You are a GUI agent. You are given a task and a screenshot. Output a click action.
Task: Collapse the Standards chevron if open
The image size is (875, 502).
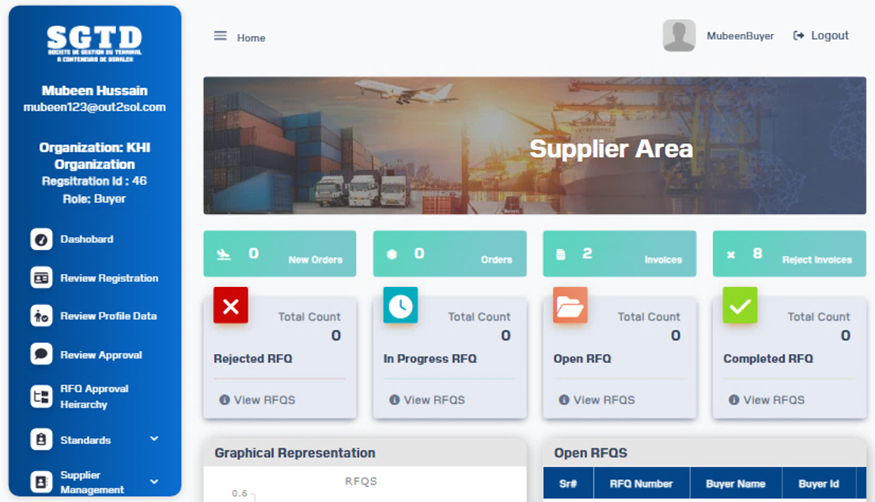(153, 439)
